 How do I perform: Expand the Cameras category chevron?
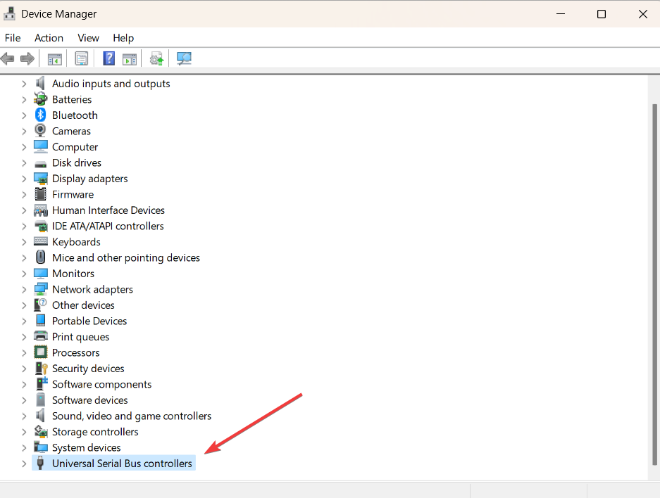coord(24,132)
